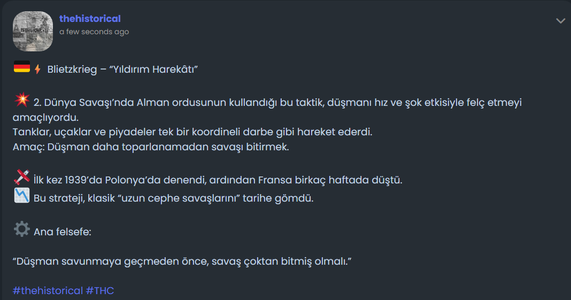Expand the post options chevron

click(x=560, y=21)
